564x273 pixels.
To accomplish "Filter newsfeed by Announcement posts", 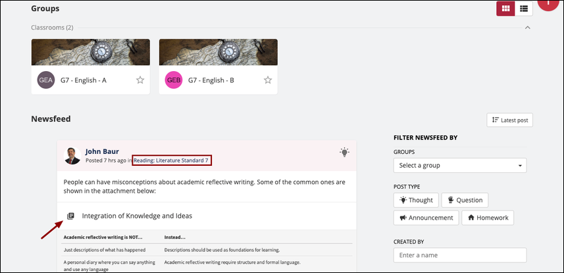I will coord(426,218).
